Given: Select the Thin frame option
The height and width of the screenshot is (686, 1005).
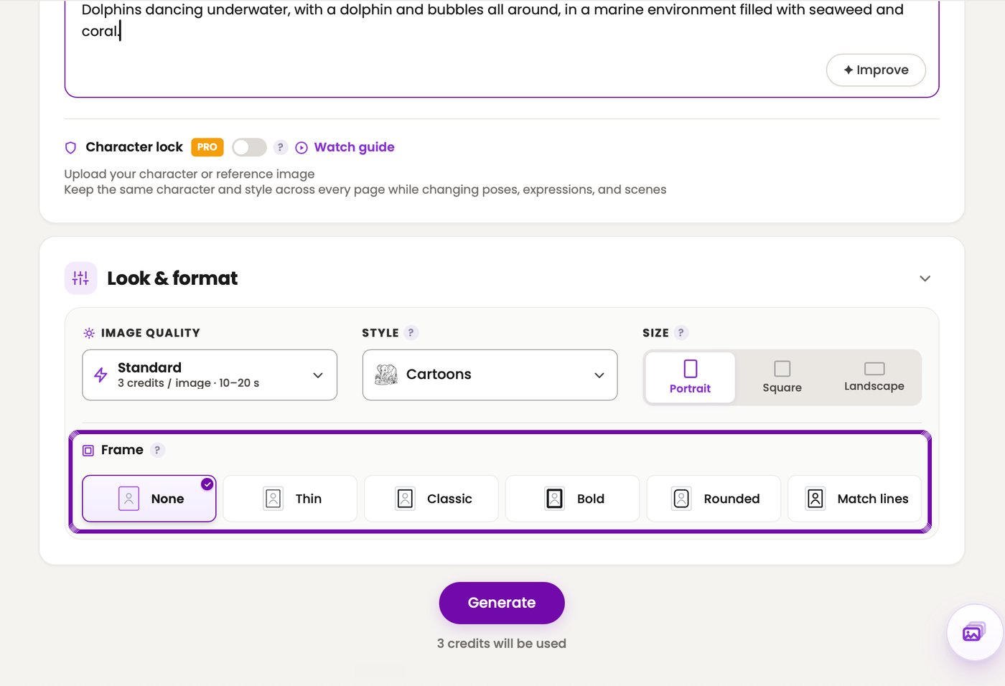Looking at the screenshot, I should [x=290, y=499].
